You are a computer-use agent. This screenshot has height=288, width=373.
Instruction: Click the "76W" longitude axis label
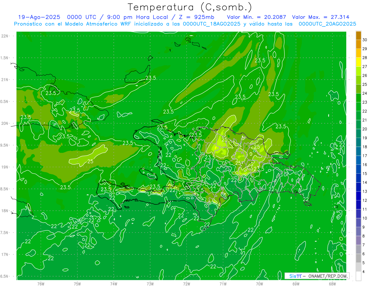[x=41, y=284]
